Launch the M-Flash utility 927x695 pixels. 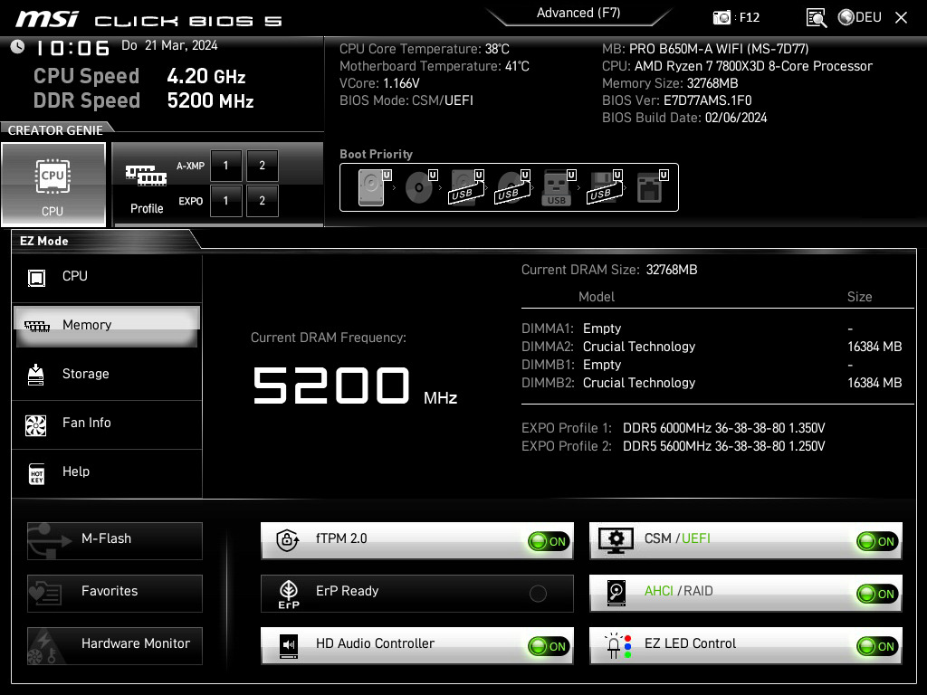click(x=115, y=541)
